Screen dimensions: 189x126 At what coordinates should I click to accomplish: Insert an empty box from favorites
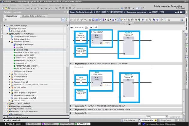(86, 28)
